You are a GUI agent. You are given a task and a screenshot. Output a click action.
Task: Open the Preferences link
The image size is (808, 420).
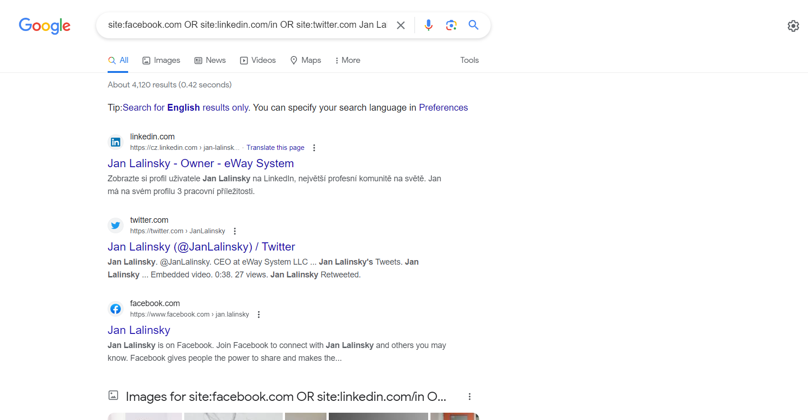(443, 108)
